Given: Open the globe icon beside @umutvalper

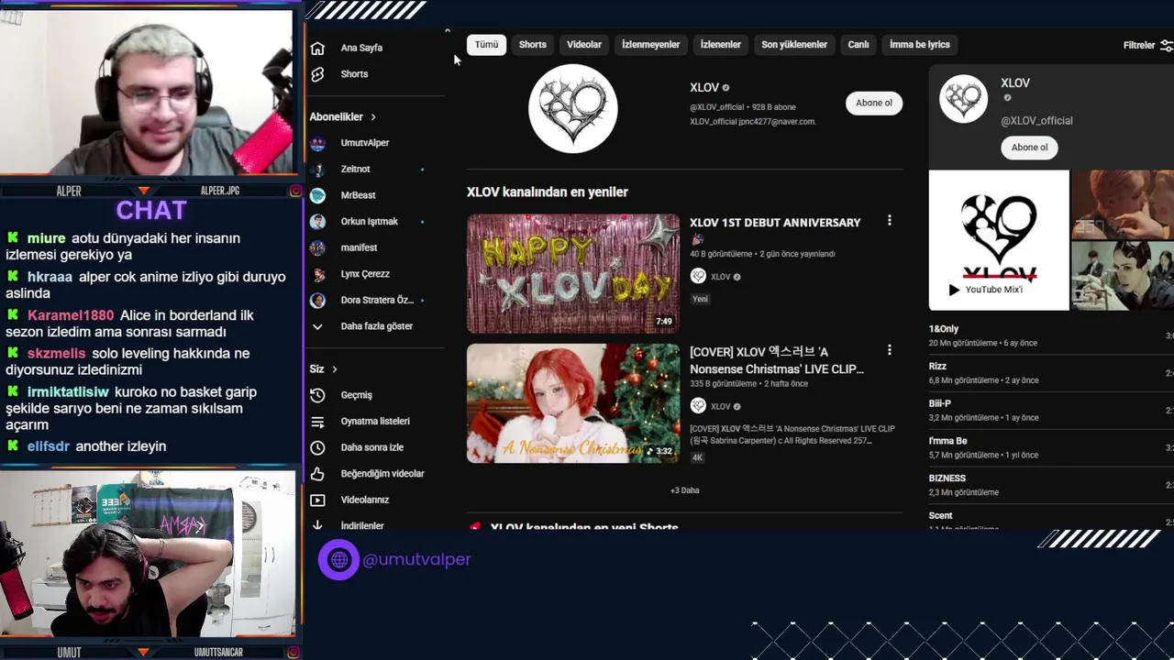Looking at the screenshot, I should tap(338, 559).
